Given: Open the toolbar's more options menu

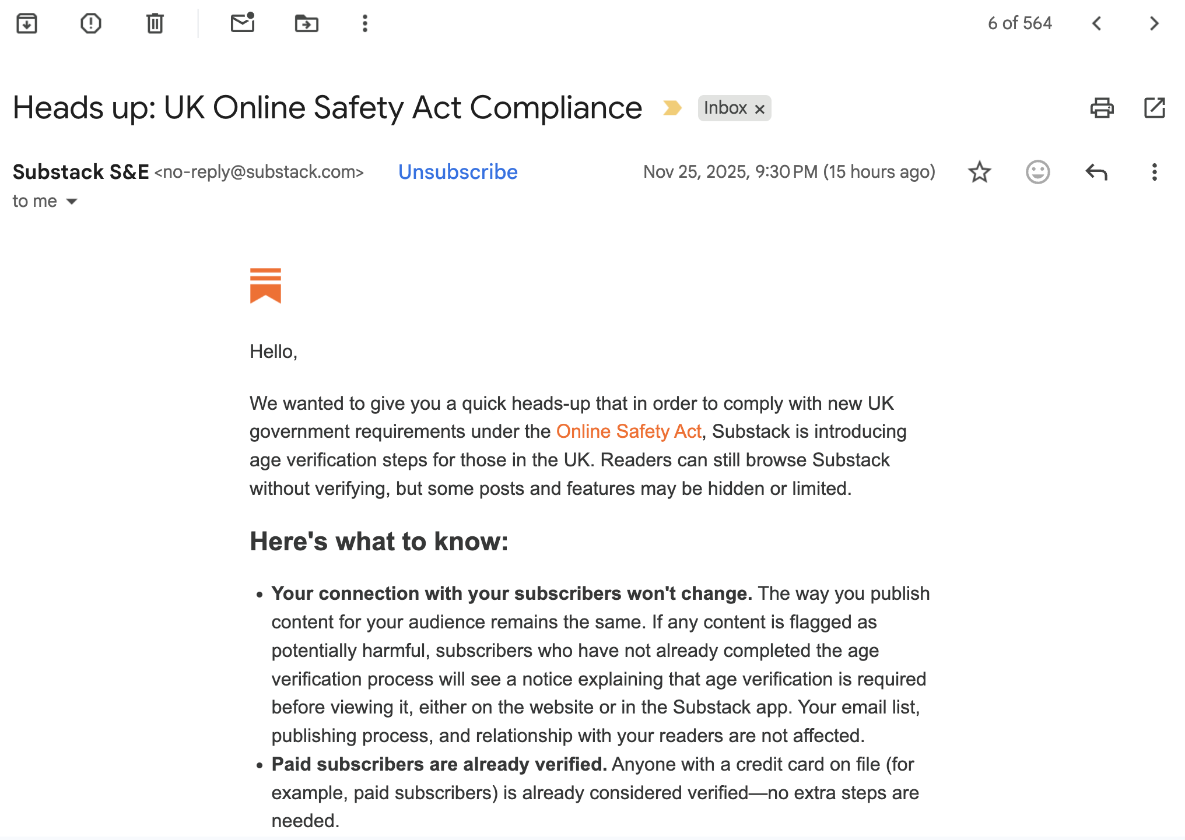Looking at the screenshot, I should click(365, 23).
